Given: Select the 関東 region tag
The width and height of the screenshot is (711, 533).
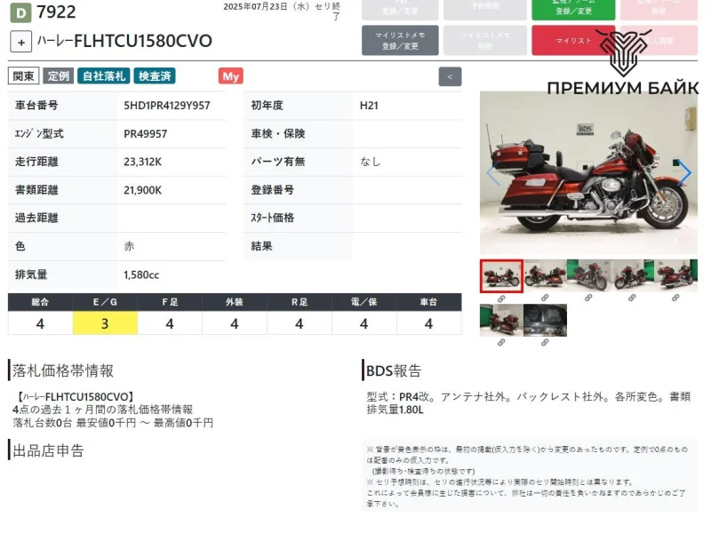Looking at the screenshot, I should point(24,76).
